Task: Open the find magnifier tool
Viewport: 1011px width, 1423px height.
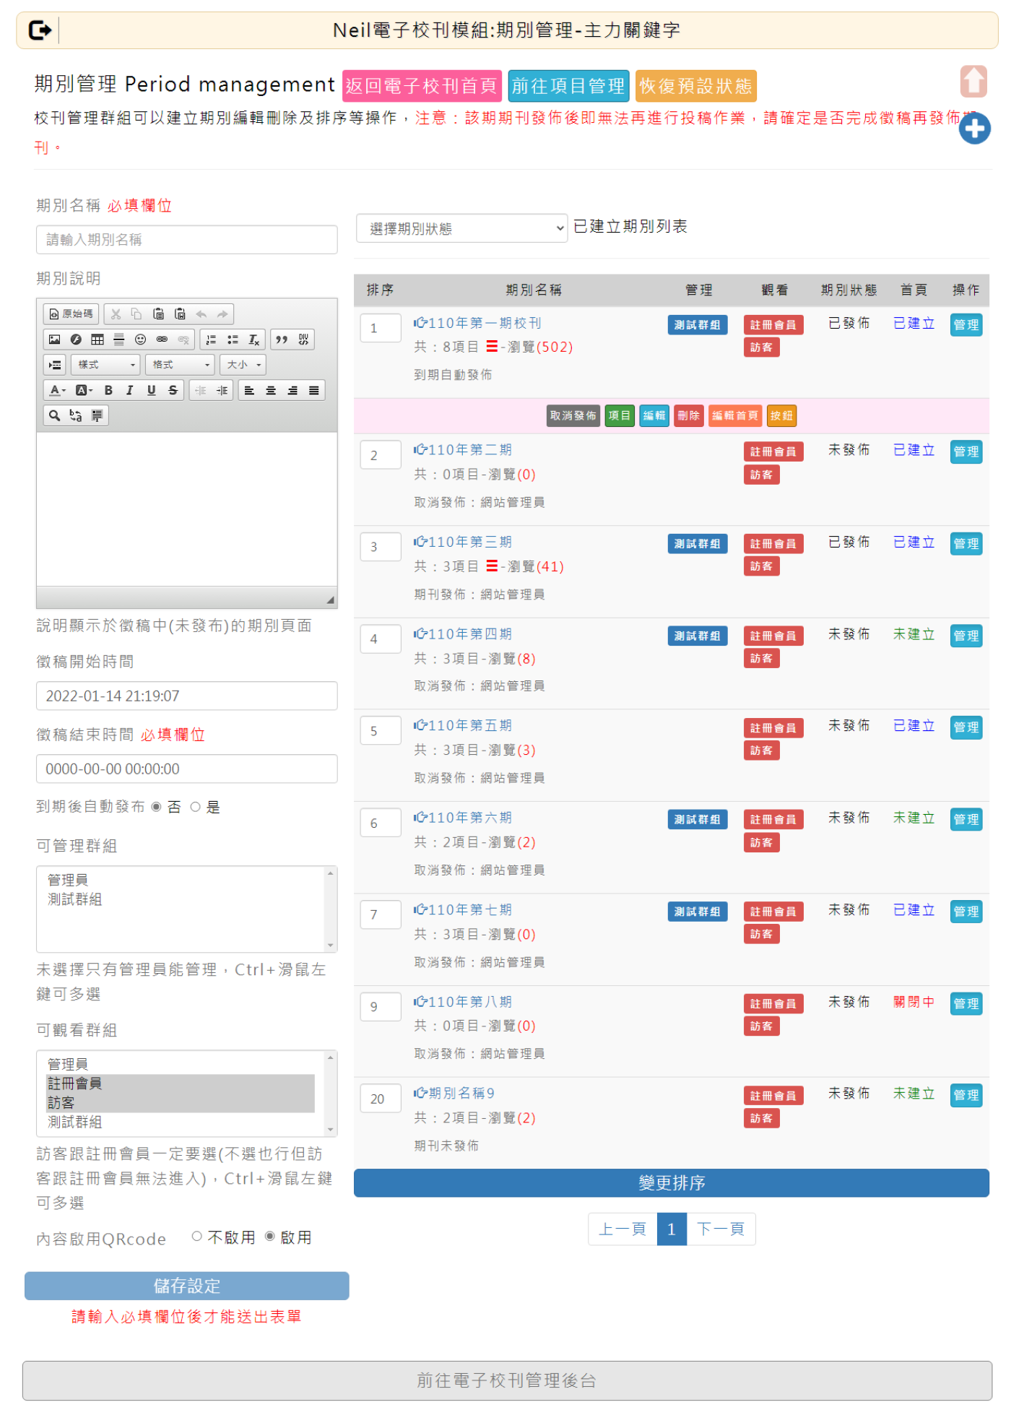Action: tap(54, 415)
